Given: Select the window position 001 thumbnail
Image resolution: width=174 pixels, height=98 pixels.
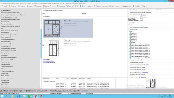Looking at the screenshot, I should [53, 28].
